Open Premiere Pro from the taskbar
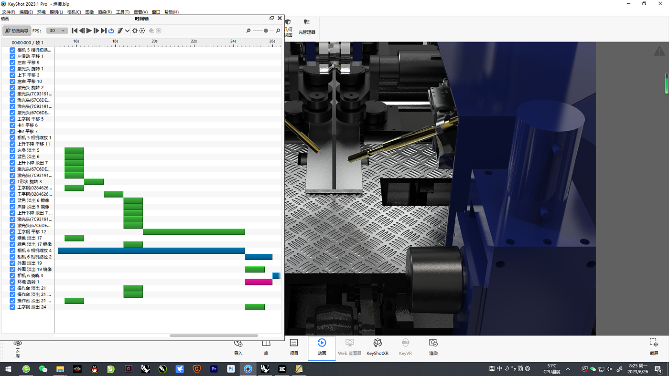 pos(214,369)
